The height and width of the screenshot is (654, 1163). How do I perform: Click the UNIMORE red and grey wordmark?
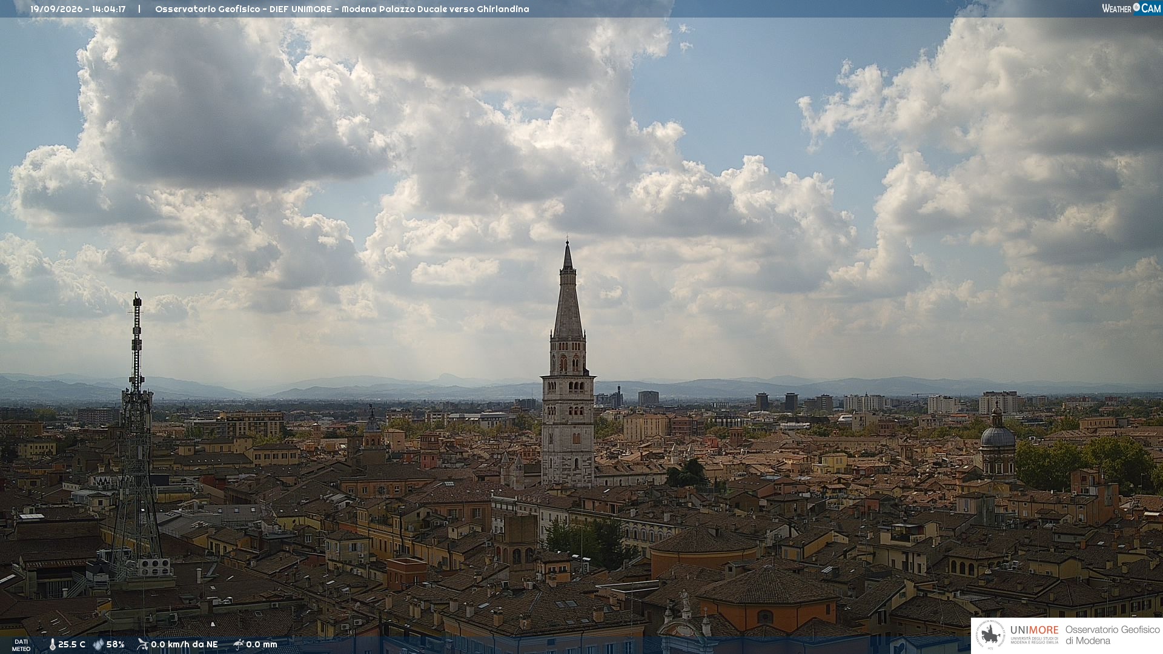coord(1035,630)
